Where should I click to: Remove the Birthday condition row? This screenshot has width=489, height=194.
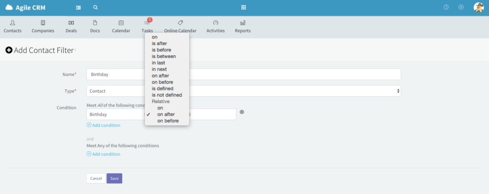tap(242, 112)
